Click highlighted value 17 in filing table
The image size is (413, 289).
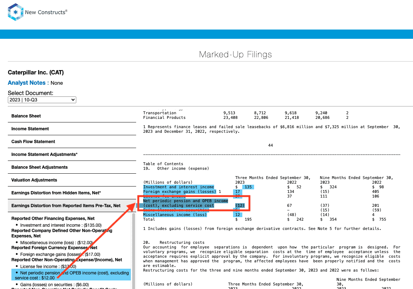(x=238, y=192)
